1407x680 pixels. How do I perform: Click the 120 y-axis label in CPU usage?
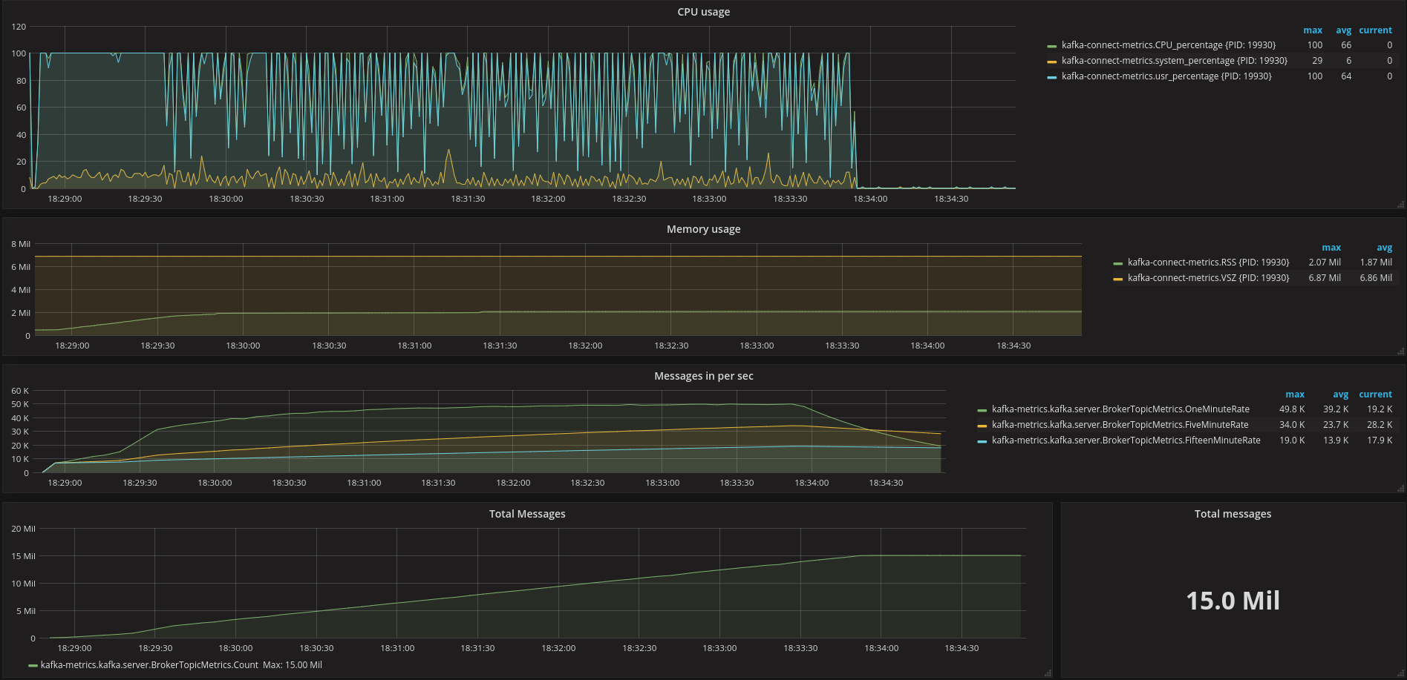pos(19,27)
